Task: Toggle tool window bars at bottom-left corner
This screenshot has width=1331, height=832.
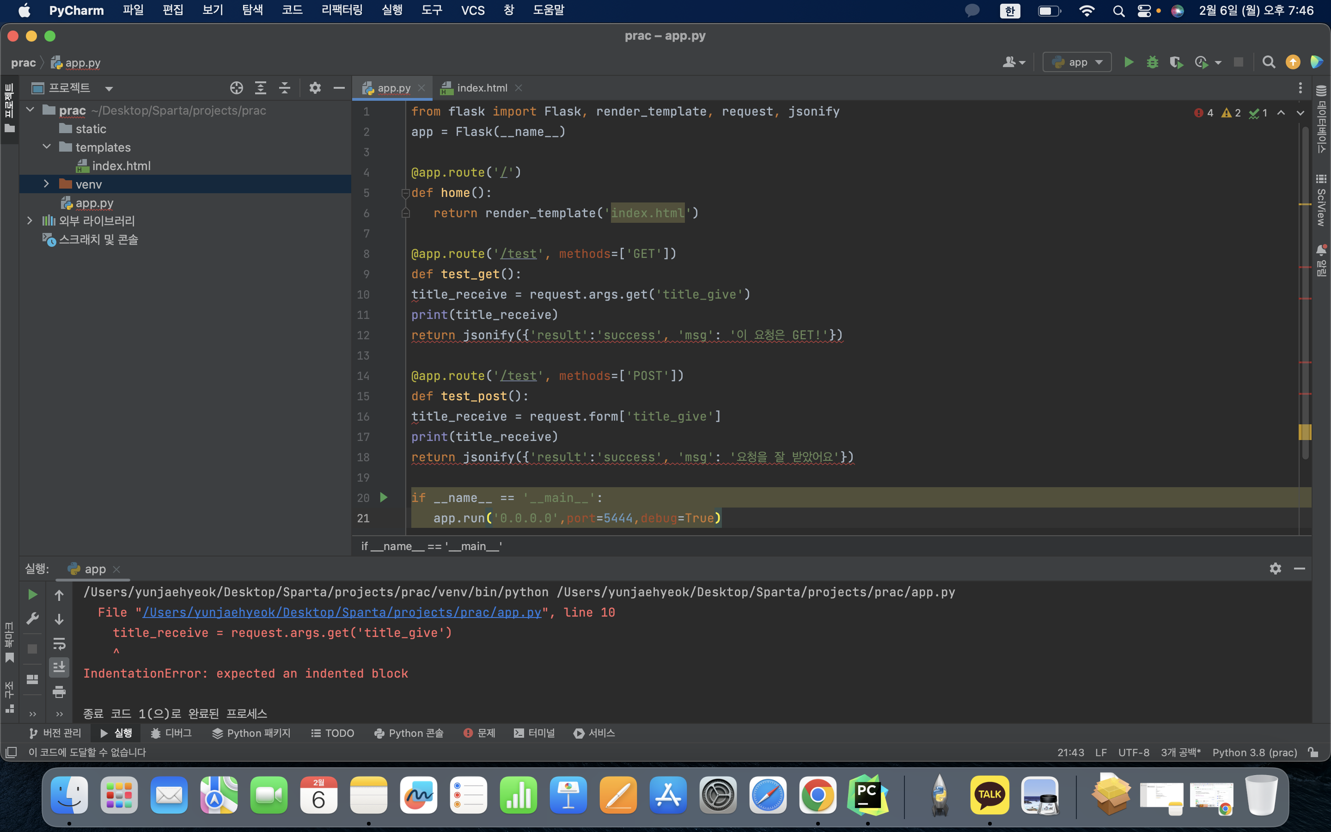Action: point(11,752)
